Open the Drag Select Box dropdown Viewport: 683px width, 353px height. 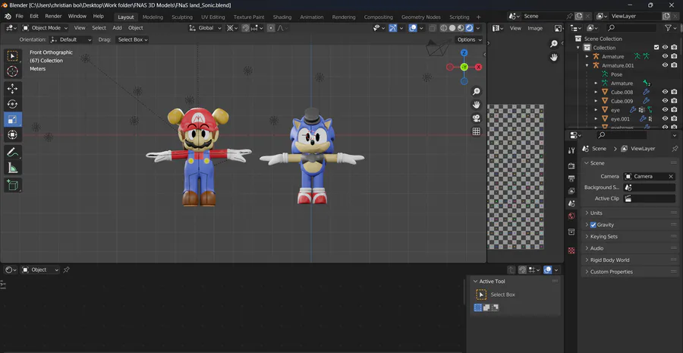point(132,39)
